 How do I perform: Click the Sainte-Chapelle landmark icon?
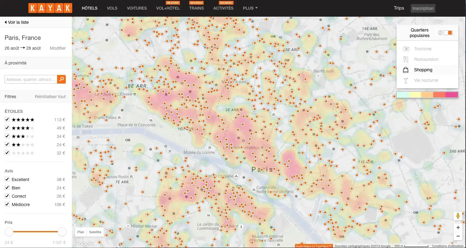pos(236,176)
